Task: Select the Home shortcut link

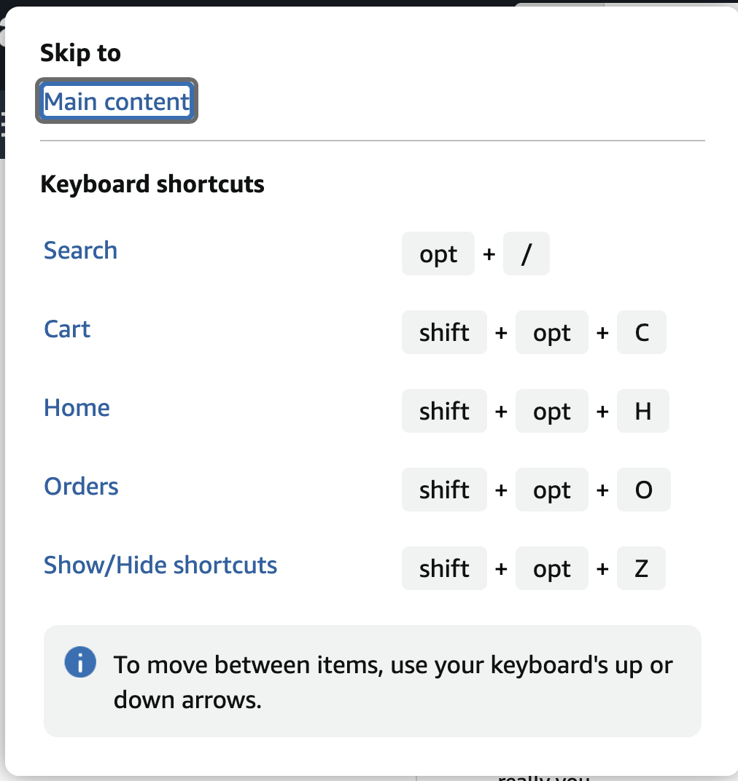Action: pos(77,408)
